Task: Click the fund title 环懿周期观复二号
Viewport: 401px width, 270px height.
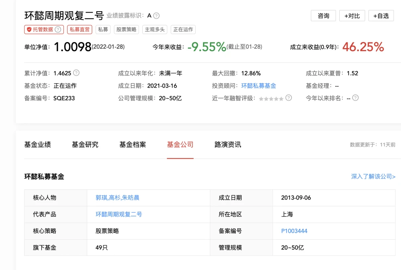Action: tap(64, 16)
